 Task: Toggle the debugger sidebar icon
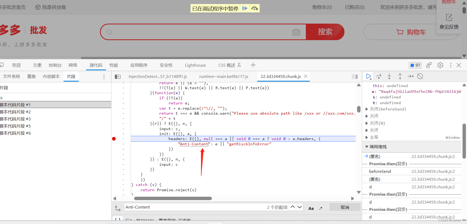355,77
